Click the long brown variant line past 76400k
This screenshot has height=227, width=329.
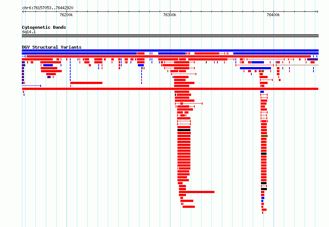click(x=297, y=65)
